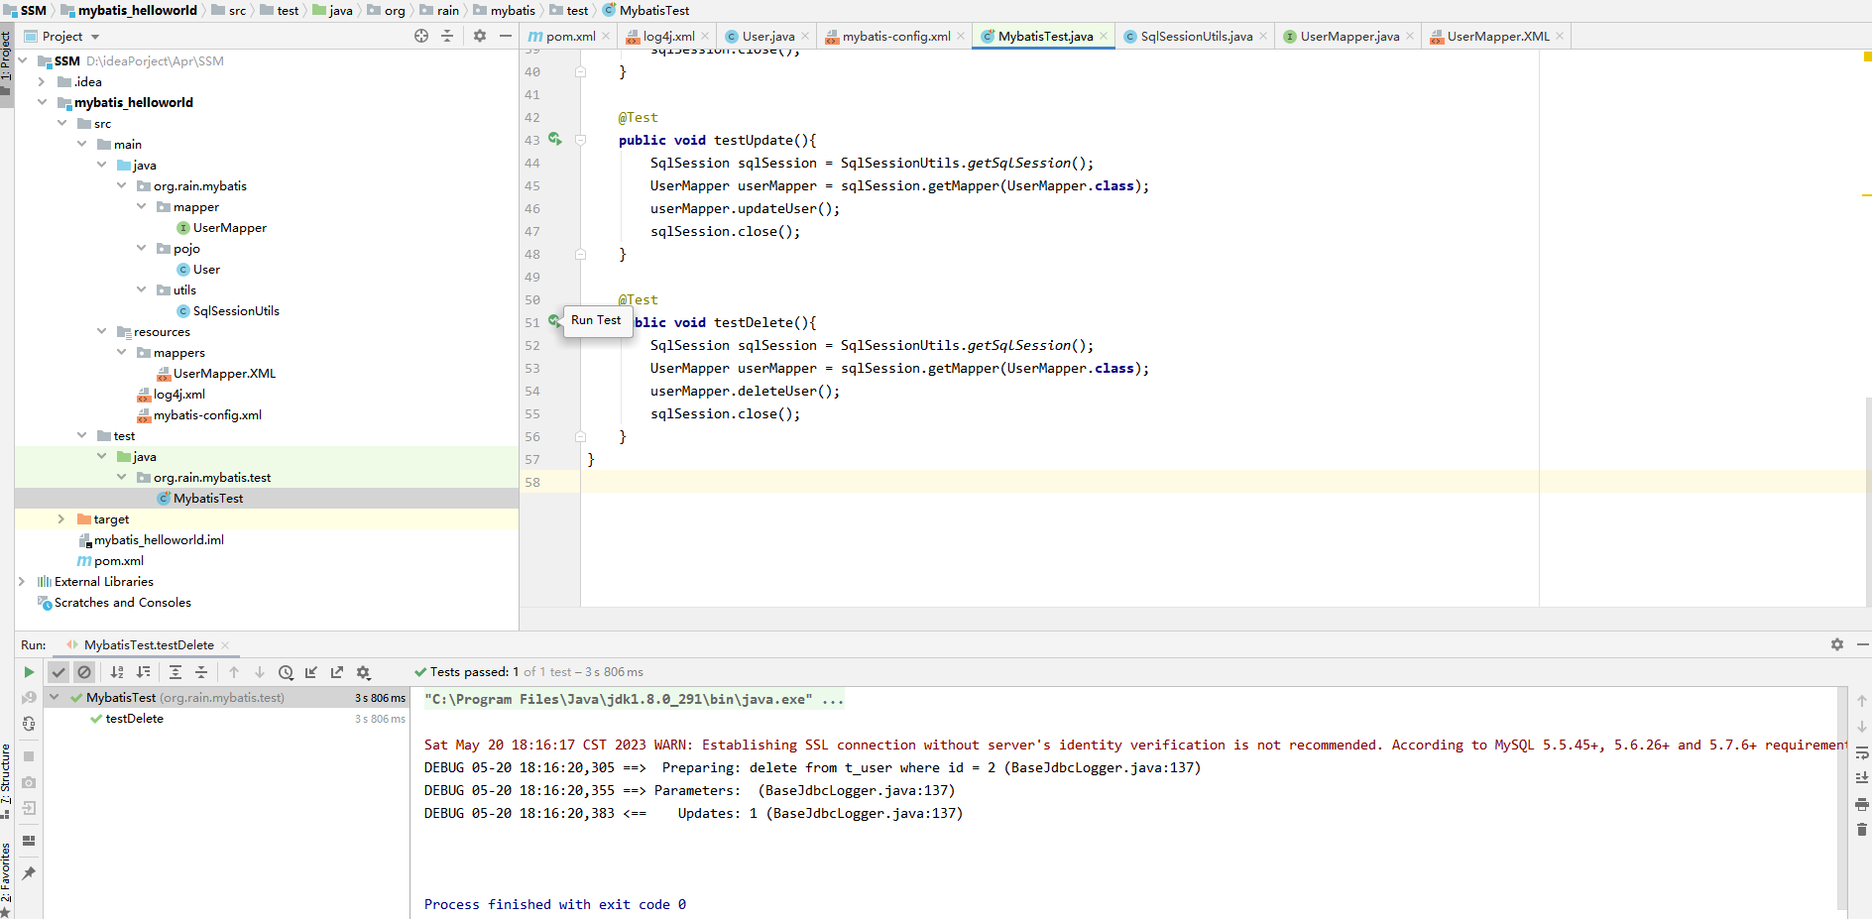Toggle Show Passed tests in the Run toolbar
Image resolution: width=1872 pixels, height=919 pixels.
click(58, 672)
